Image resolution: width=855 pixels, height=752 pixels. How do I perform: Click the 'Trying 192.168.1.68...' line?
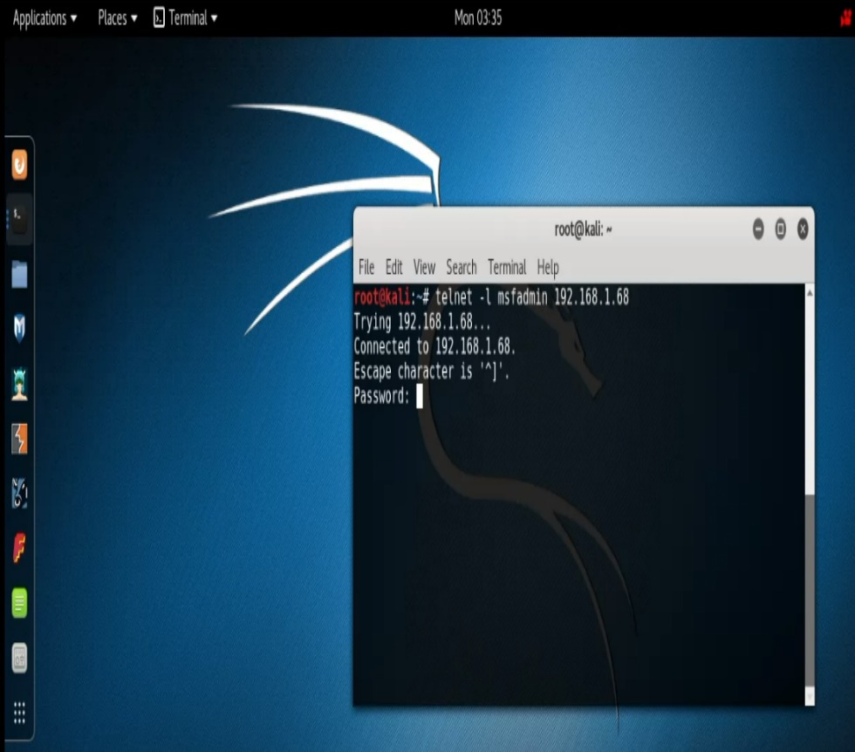pyautogui.click(x=422, y=322)
